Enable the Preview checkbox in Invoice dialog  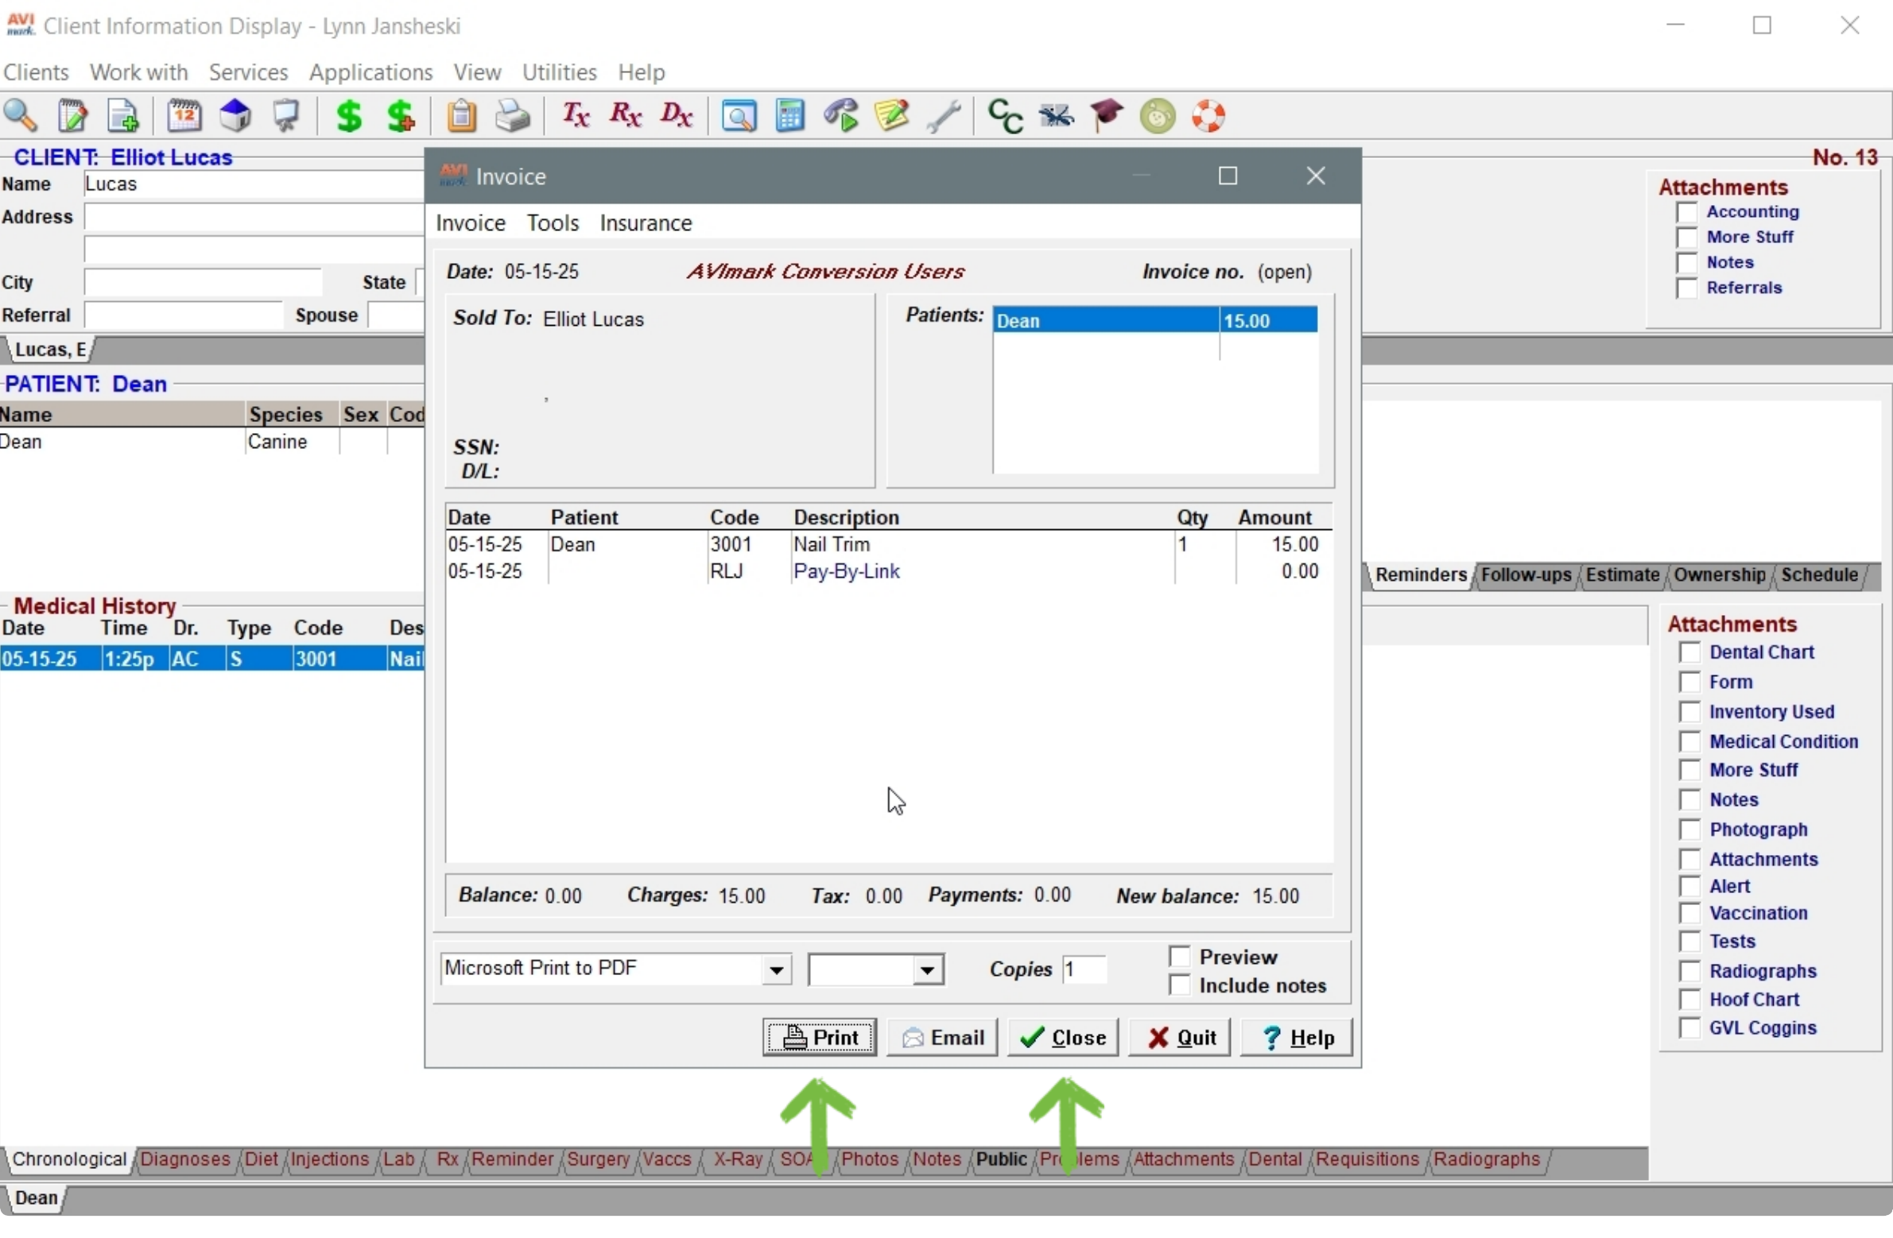[x=1180, y=957]
